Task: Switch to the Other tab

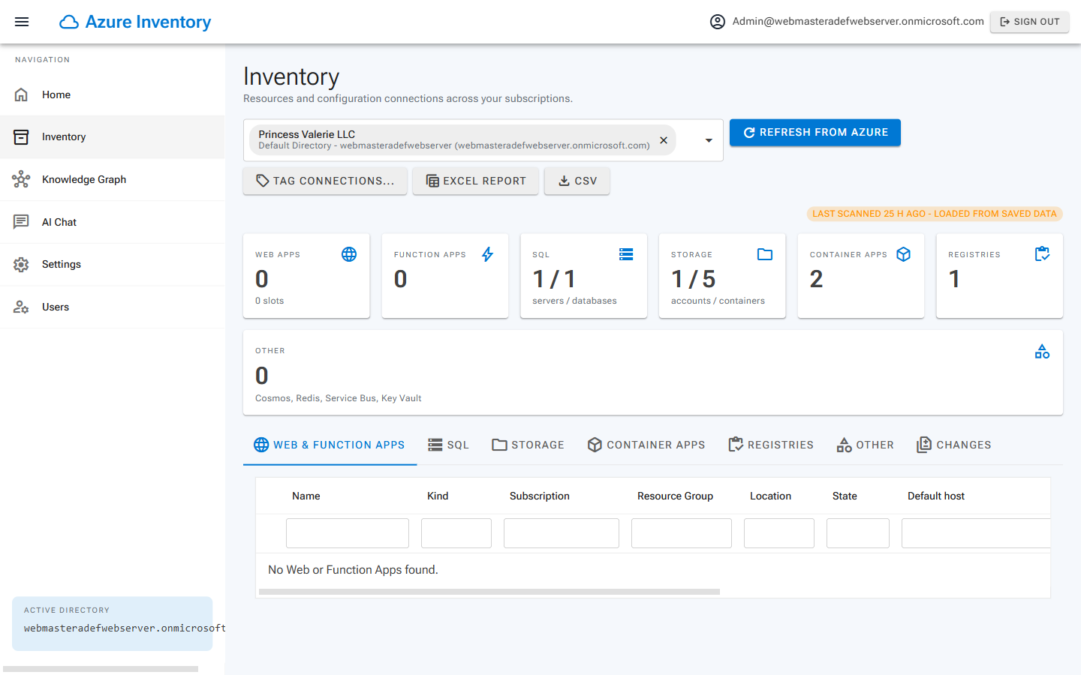Action: click(x=866, y=445)
